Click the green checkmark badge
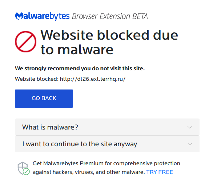Image resolution: width=209 pixels, height=183 pixels. tap(26, 171)
